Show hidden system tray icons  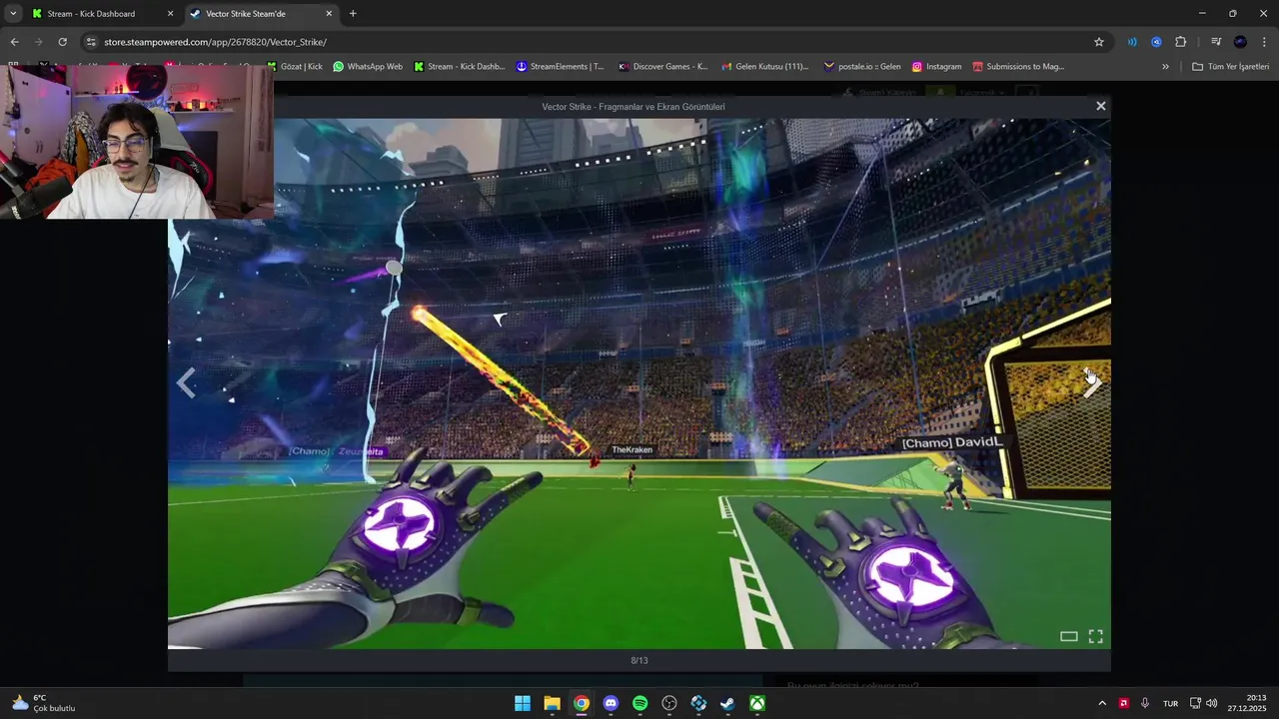(x=1102, y=703)
